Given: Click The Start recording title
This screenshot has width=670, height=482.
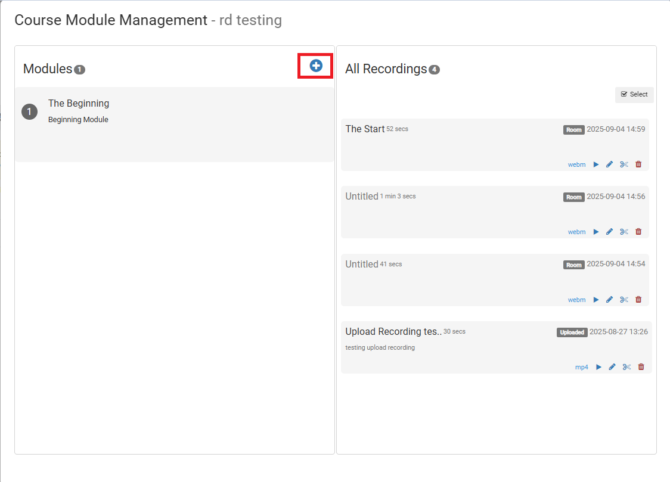Looking at the screenshot, I should tap(365, 129).
